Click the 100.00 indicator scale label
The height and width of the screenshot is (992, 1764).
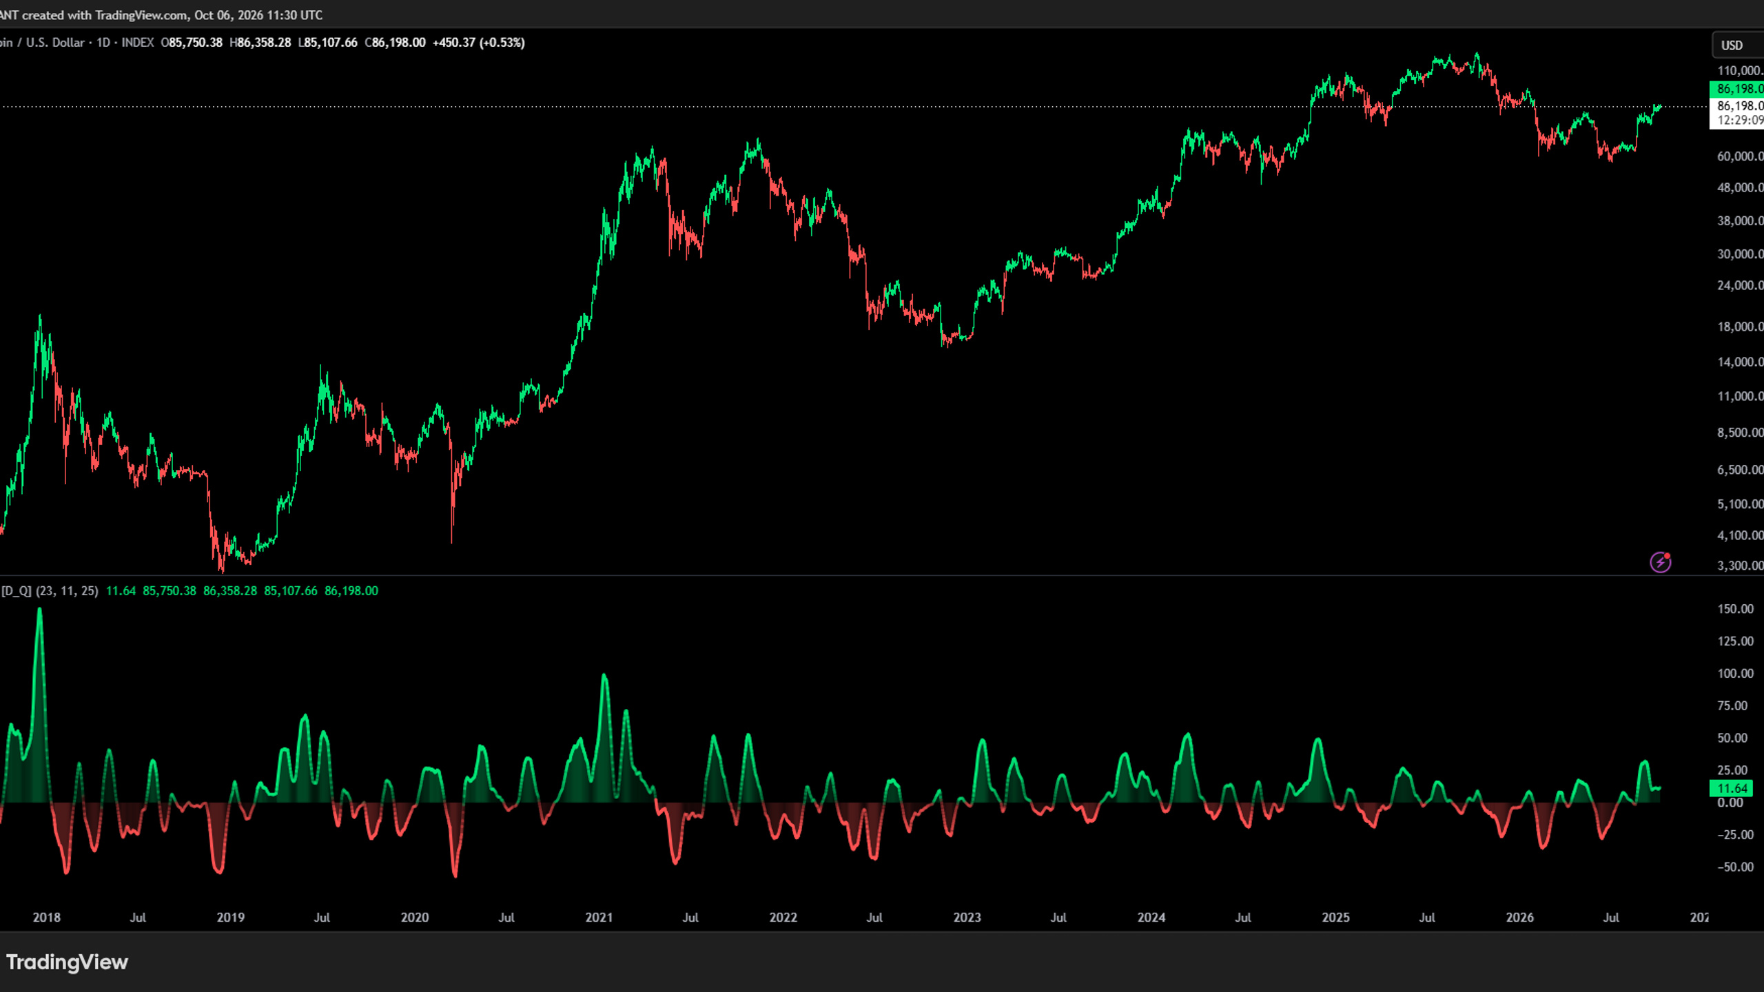point(1736,674)
